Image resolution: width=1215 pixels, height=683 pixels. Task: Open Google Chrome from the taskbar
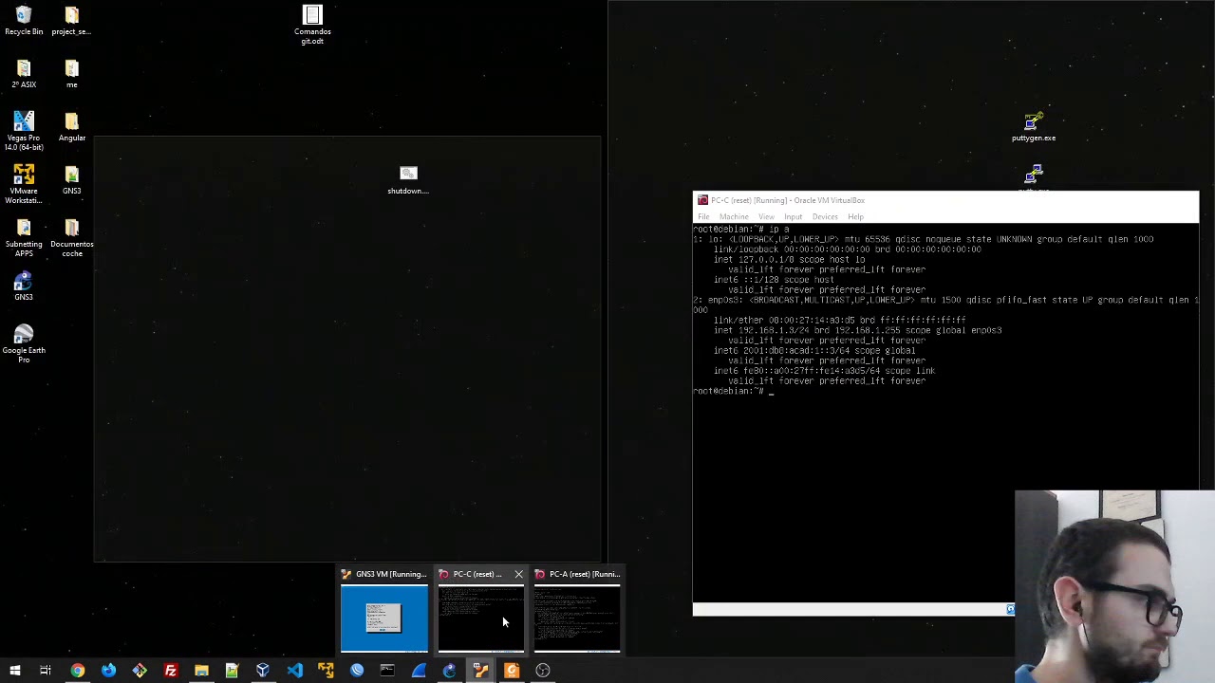(x=78, y=671)
